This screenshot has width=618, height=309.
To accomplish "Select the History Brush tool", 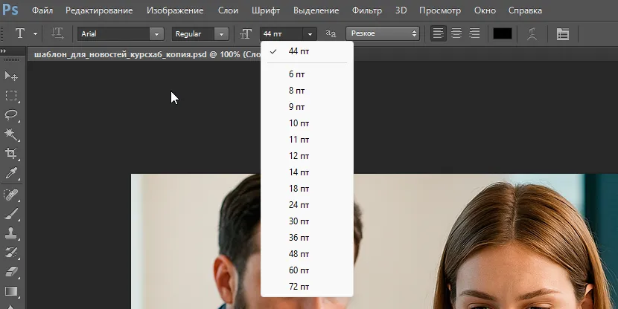I will click(x=11, y=253).
